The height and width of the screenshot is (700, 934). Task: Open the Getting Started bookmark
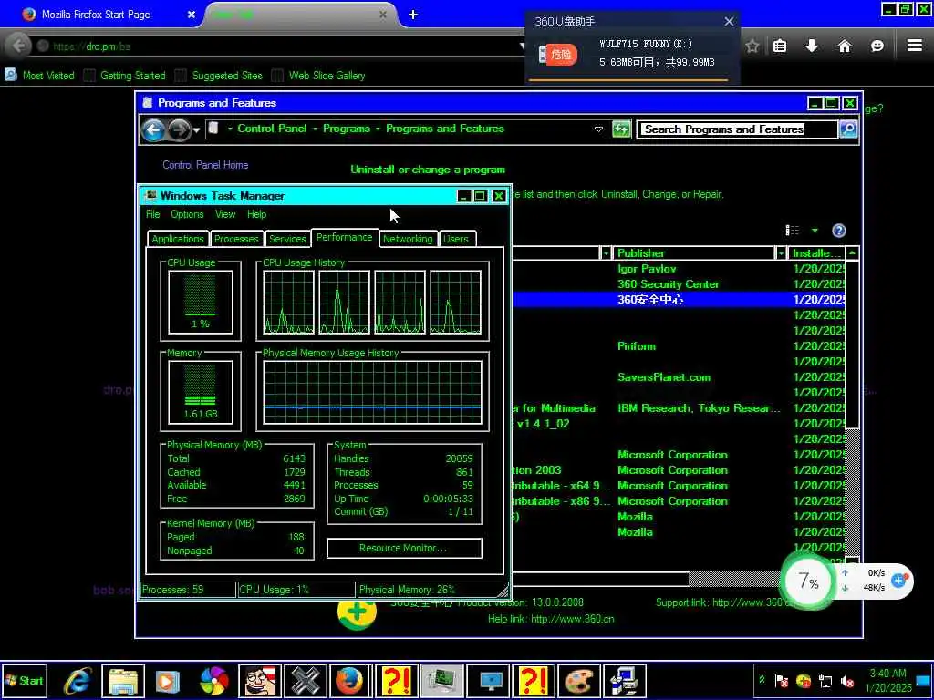click(125, 75)
